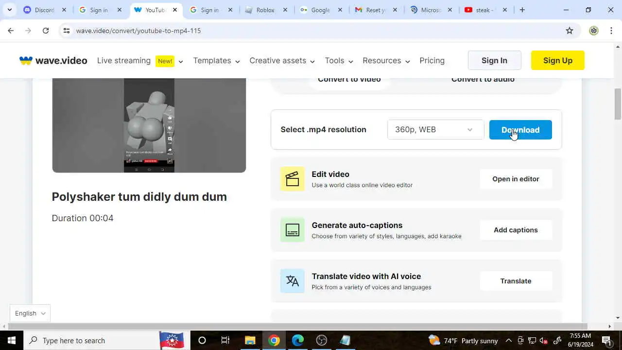Switch to the Roblox tab
The width and height of the screenshot is (622, 350).
[x=266, y=10]
